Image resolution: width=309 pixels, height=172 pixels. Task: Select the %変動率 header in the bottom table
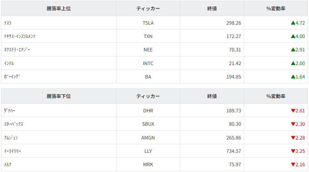(276, 96)
